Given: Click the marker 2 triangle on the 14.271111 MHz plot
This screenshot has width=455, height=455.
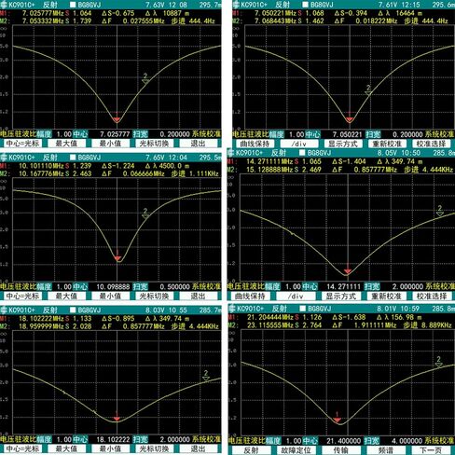Looking at the screenshot, I should [440, 214].
